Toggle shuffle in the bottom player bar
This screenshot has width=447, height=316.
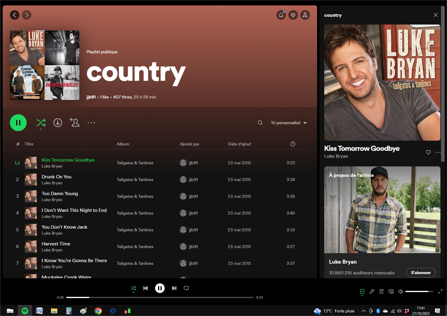(134, 288)
